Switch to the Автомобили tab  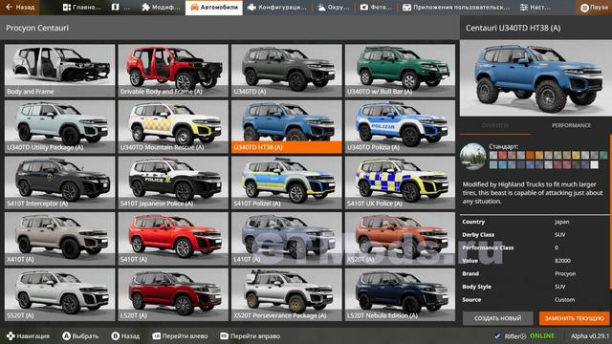click(214, 7)
